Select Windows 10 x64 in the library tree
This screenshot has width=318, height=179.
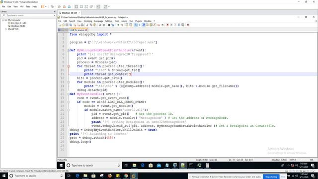tap(18, 26)
